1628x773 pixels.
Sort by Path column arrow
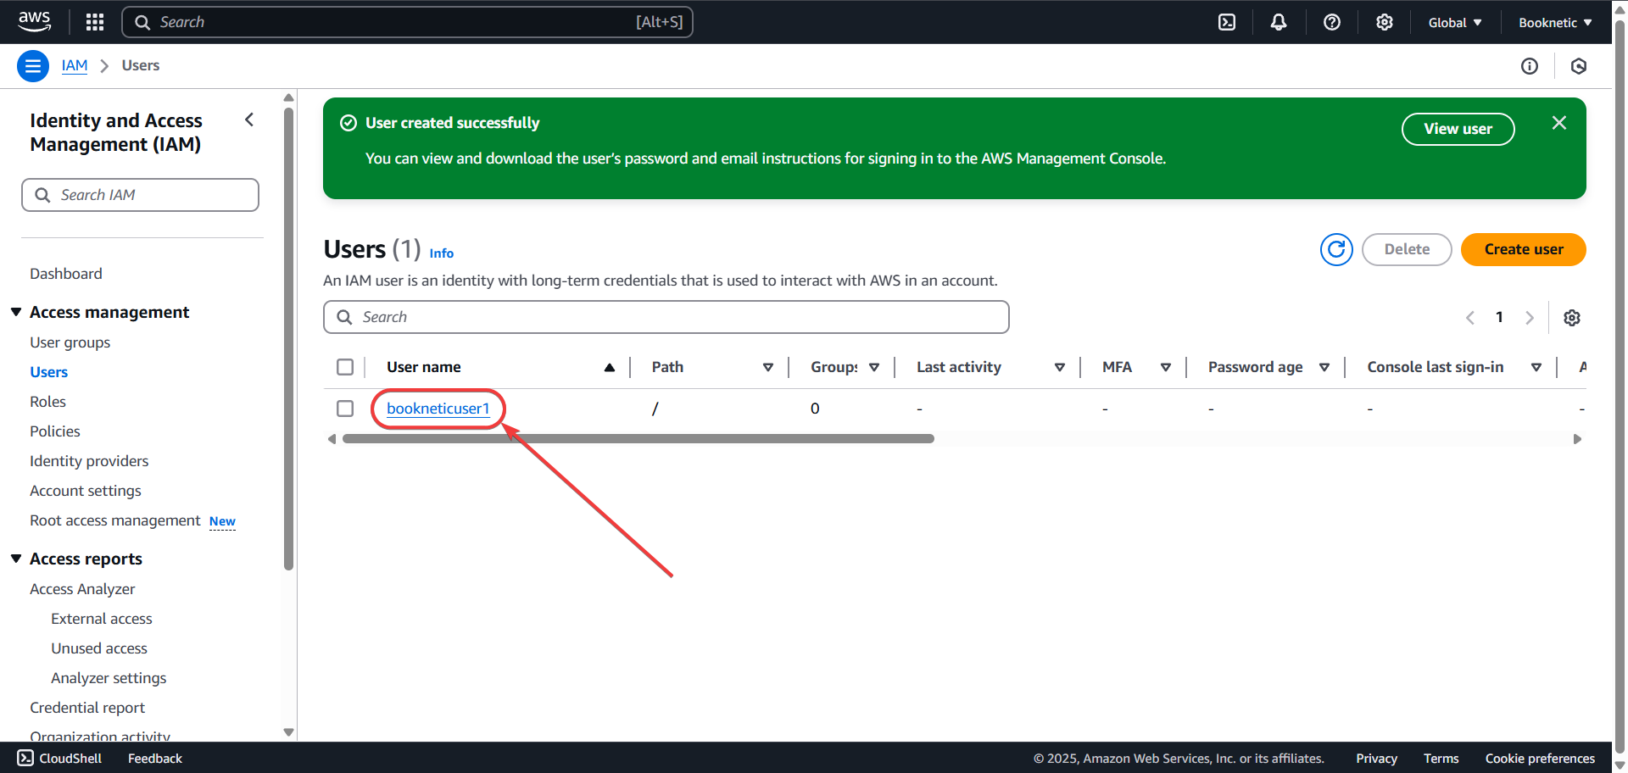pyautogui.click(x=768, y=367)
